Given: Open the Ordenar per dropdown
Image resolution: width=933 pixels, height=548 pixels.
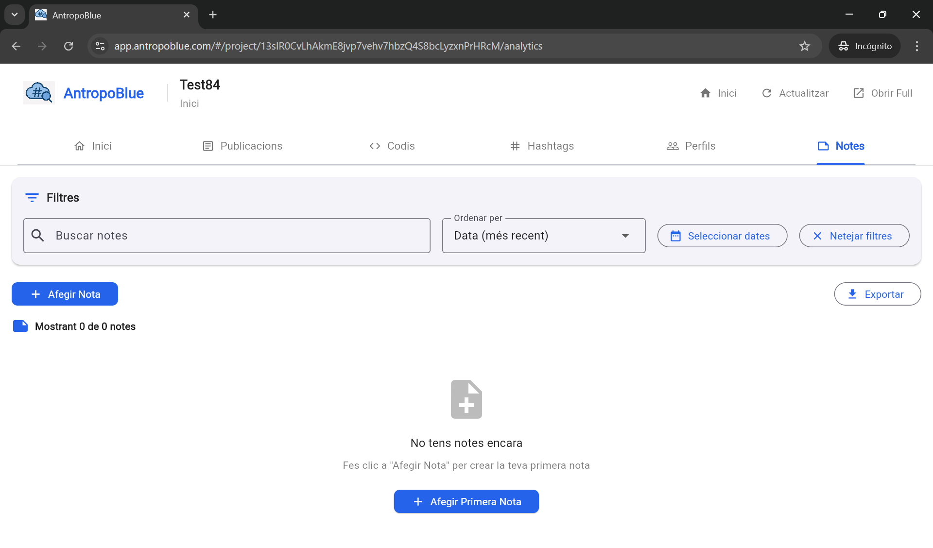Looking at the screenshot, I should point(543,236).
